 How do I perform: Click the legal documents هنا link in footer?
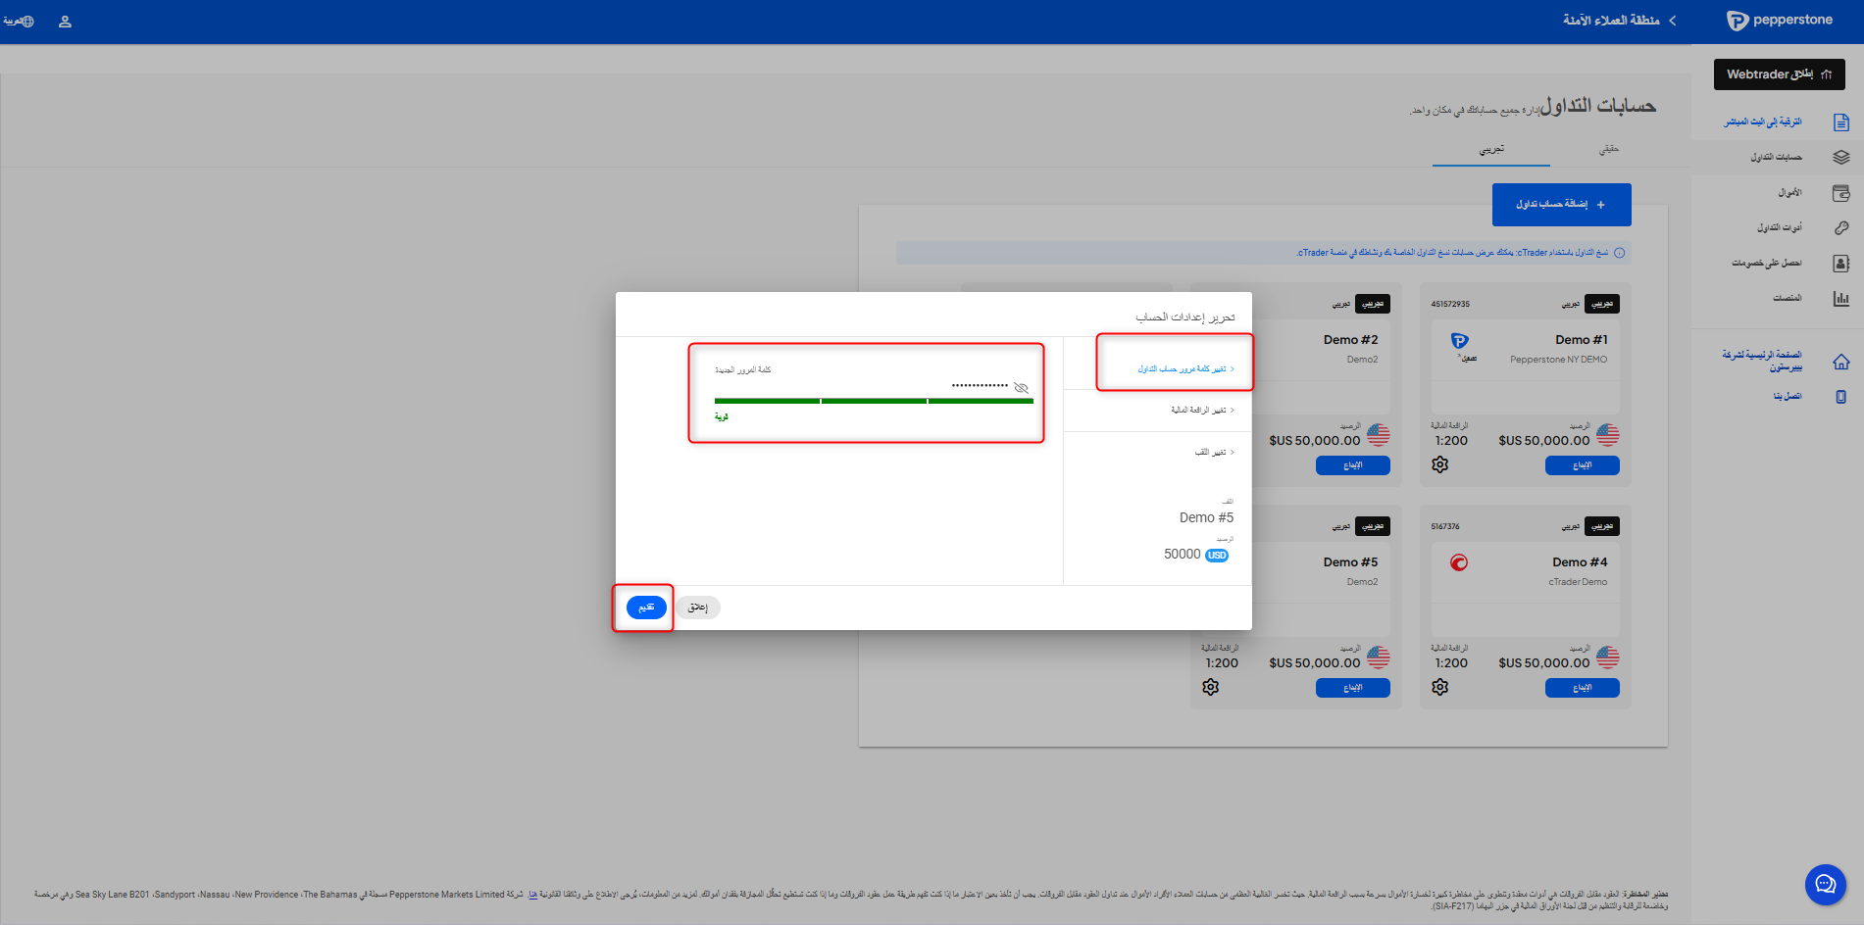[x=533, y=895]
